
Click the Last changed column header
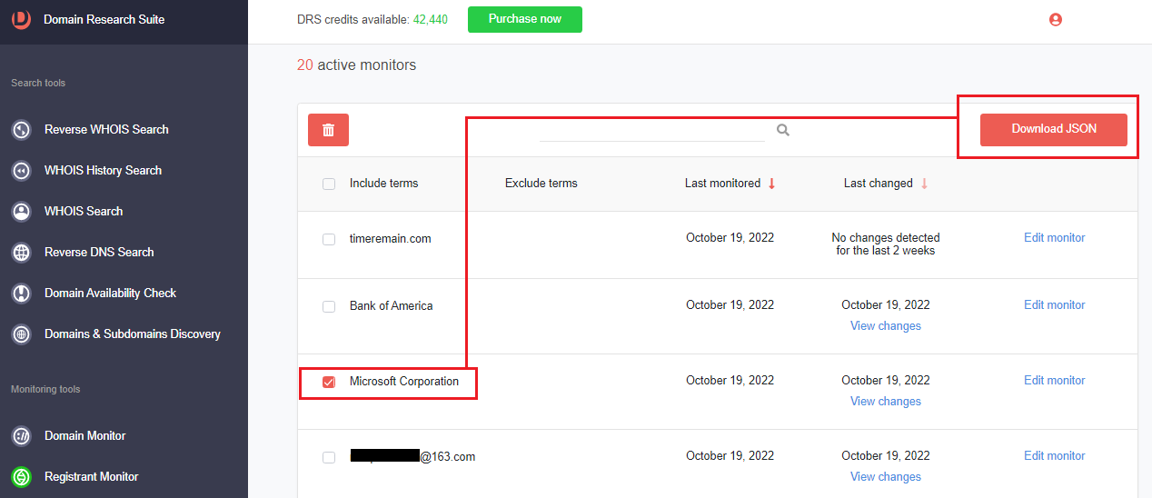point(879,183)
